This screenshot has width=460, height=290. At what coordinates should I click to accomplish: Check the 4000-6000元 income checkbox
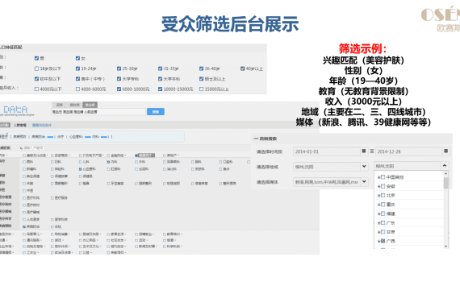click(x=77, y=89)
